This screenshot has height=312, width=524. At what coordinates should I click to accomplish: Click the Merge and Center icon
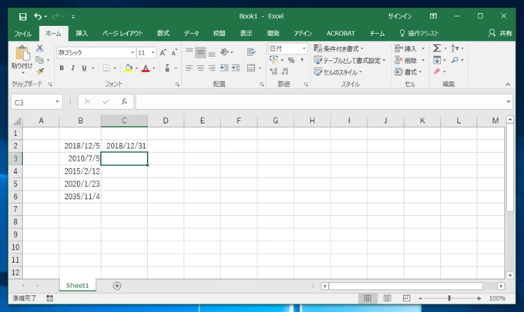click(x=251, y=68)
